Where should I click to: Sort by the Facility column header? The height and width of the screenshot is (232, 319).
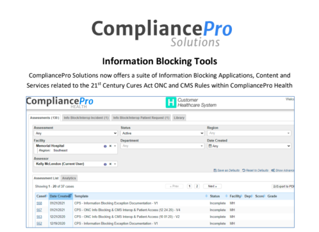point(235,196)
